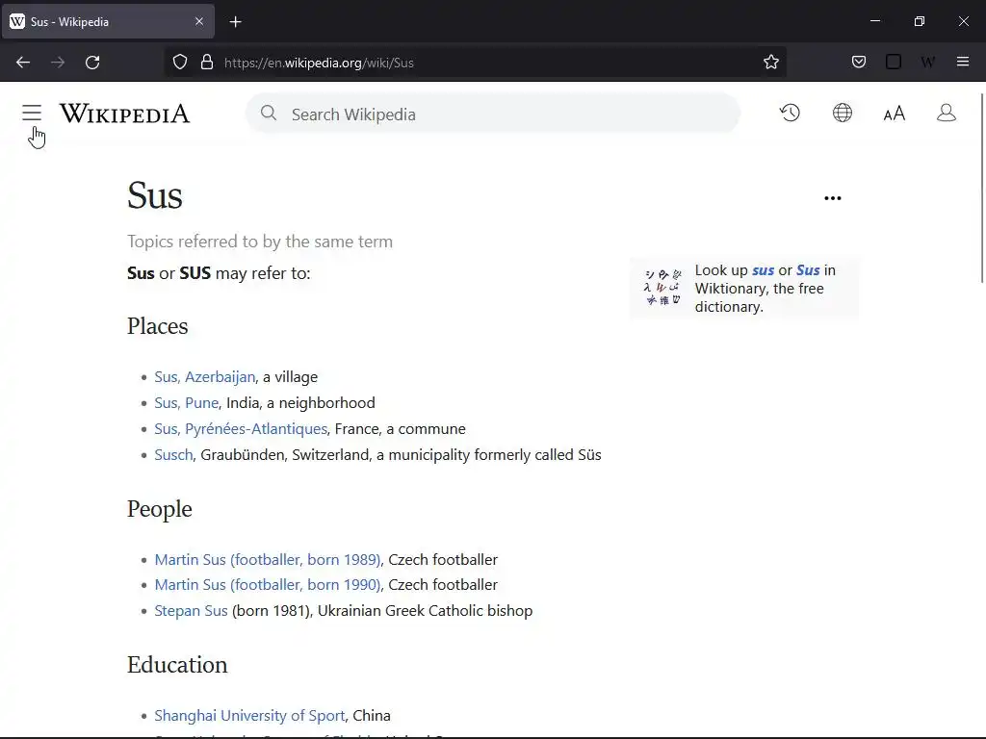Screen dimensions: 986x739
Task: Minimize the browser window
Action: pos(874,21)
